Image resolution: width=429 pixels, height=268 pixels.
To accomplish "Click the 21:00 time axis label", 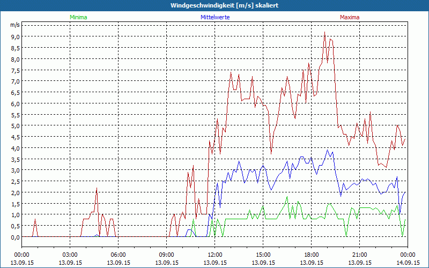I will 359,255.
